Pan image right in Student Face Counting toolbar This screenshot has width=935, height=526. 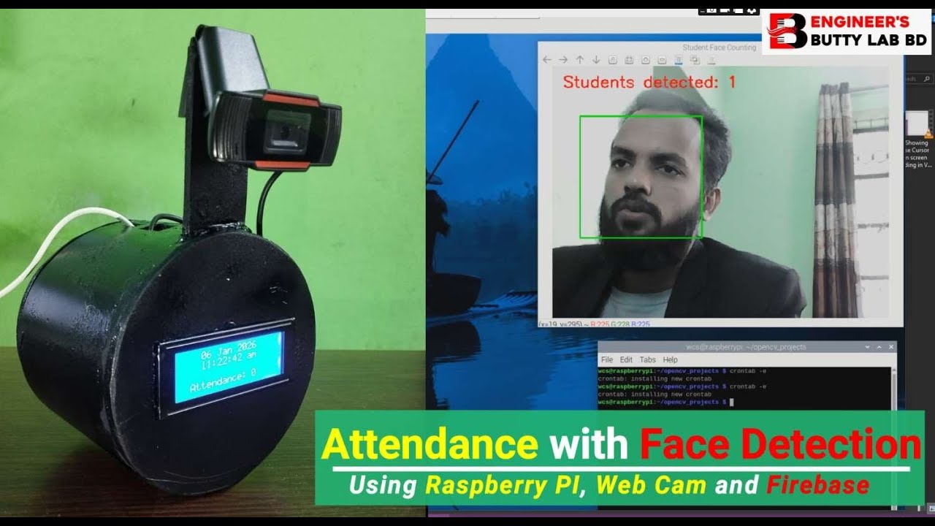point(563,60)
